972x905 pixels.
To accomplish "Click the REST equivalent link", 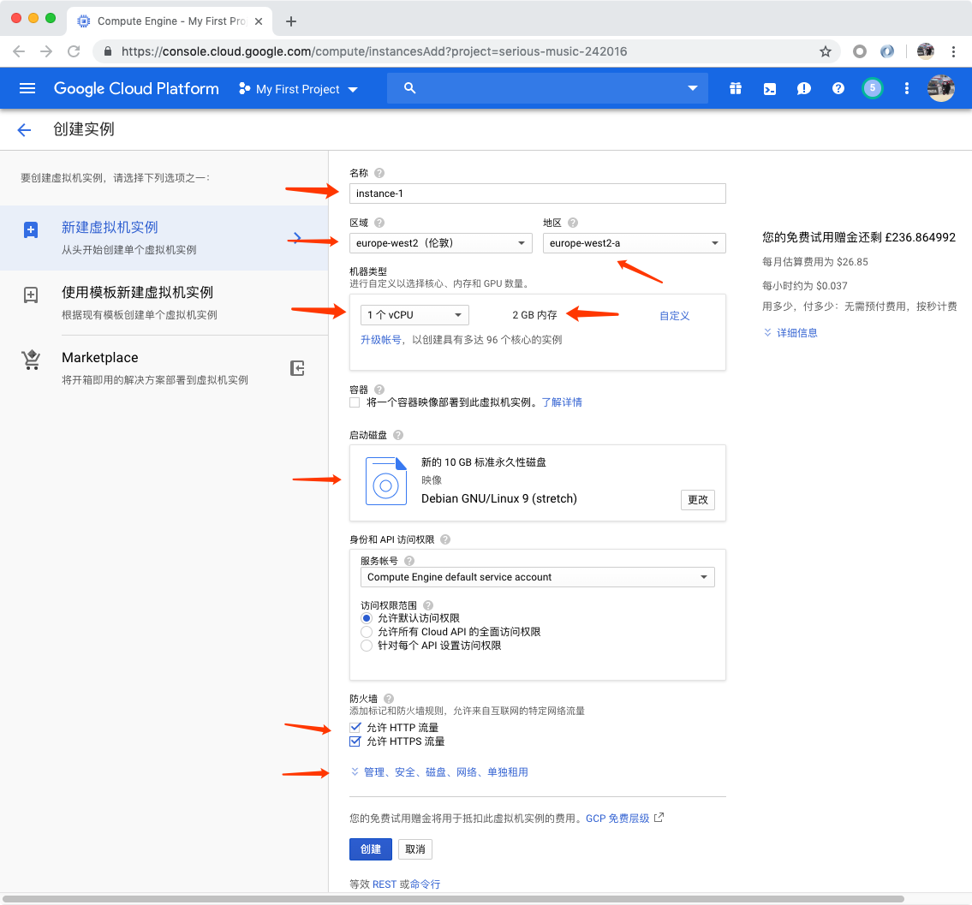I will coord(385,884).
